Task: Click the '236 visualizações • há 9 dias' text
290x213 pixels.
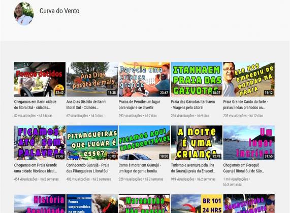Action: click(x=190, y=116)
